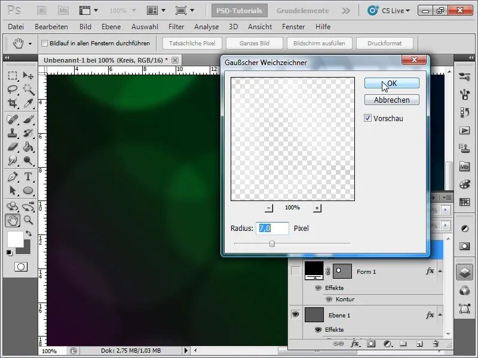Select the Magic Wand tool
478x358 pixels.
coord(28,89)
